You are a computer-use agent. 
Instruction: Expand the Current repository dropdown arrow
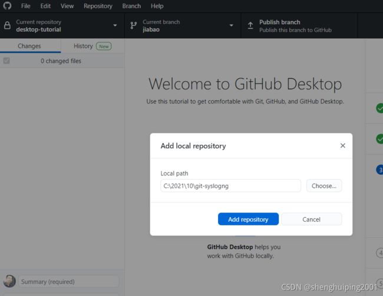(x=115, y=25)
